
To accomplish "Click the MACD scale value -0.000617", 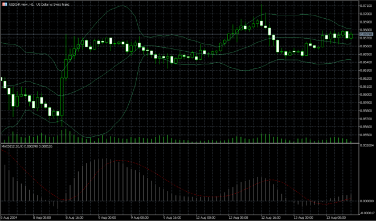I will [366, 213].
